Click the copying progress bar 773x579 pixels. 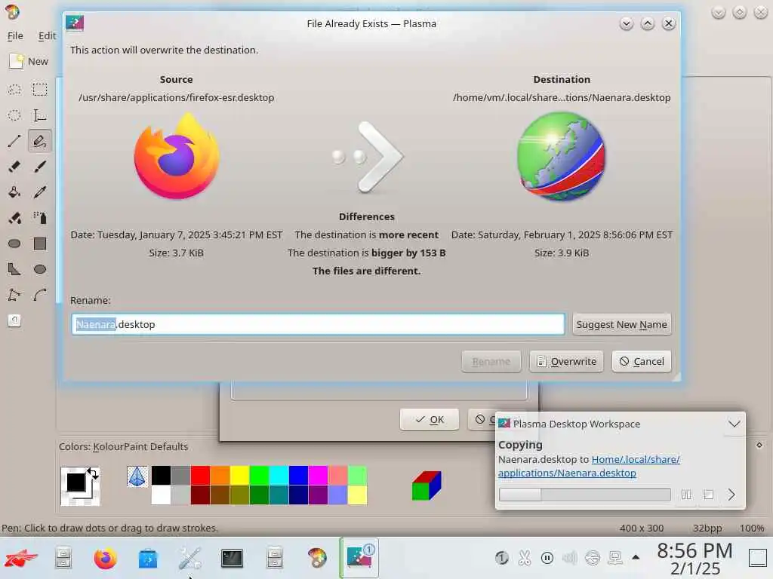[x=585, y=495]
